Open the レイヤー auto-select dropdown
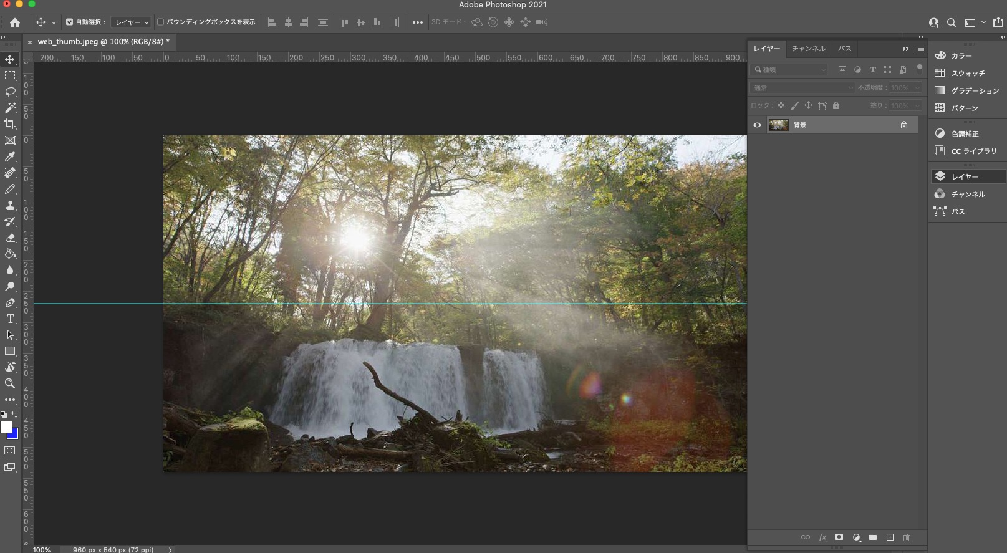 point(132,22)
